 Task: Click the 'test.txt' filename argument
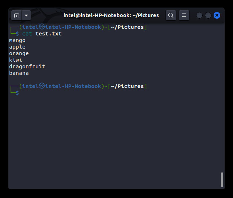pyautogui.click(x=49, y=34)
